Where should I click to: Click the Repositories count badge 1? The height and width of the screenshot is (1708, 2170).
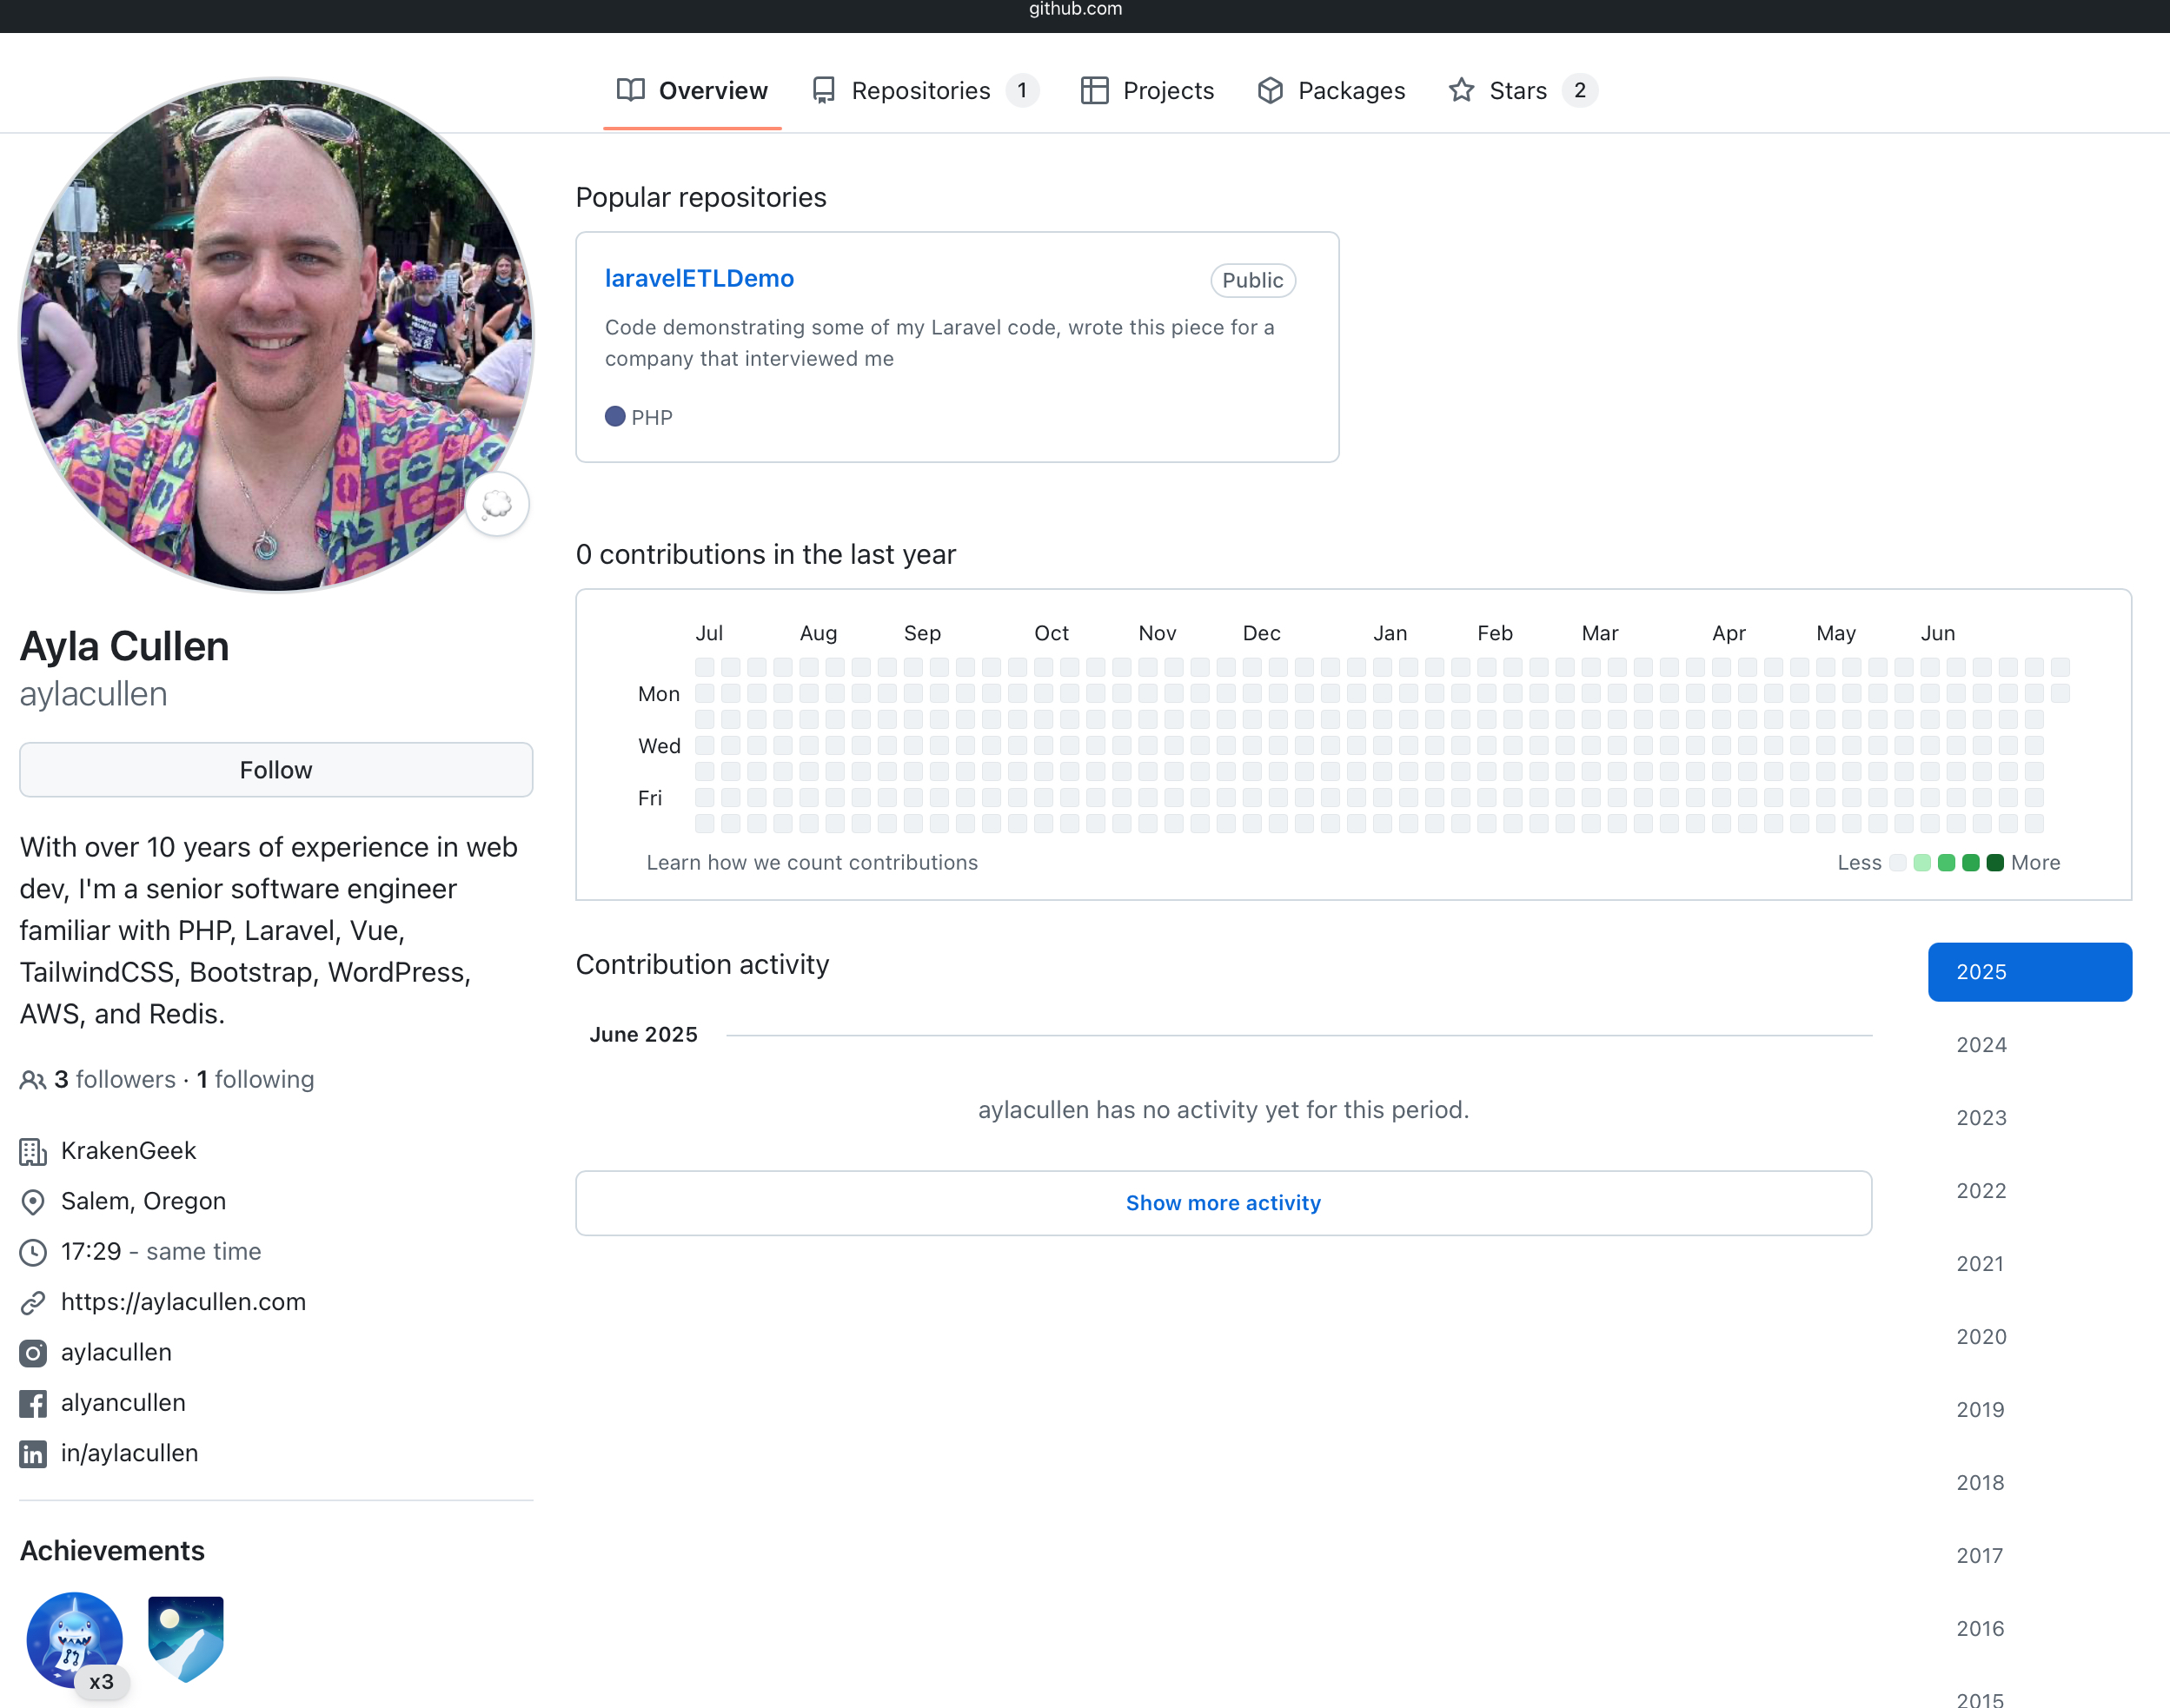point(1021,91)
